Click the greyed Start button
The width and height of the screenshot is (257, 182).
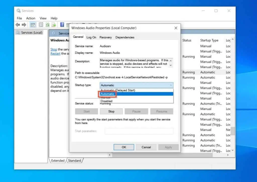(87, 111)
